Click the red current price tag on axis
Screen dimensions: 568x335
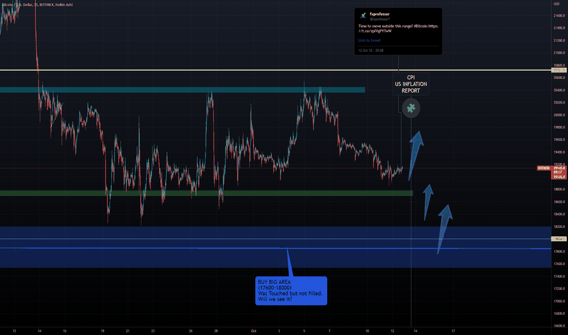pyautogui.click(x=558, y=172)
